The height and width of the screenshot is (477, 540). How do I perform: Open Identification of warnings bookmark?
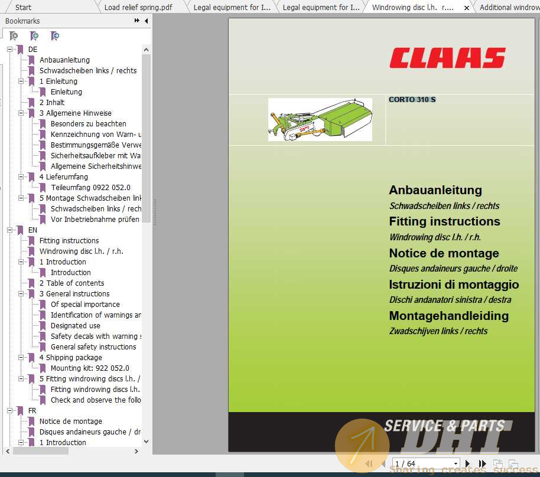(x=96, y=315)
